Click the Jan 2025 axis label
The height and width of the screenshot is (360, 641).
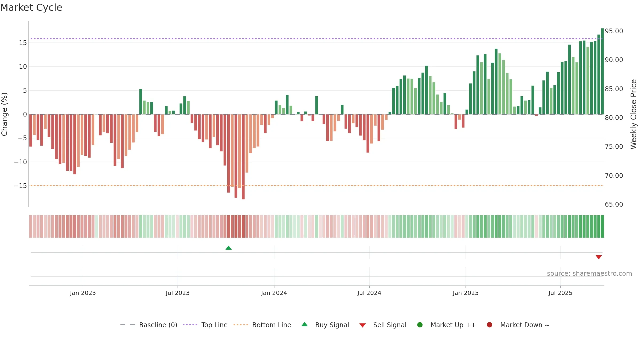[466, 293]
